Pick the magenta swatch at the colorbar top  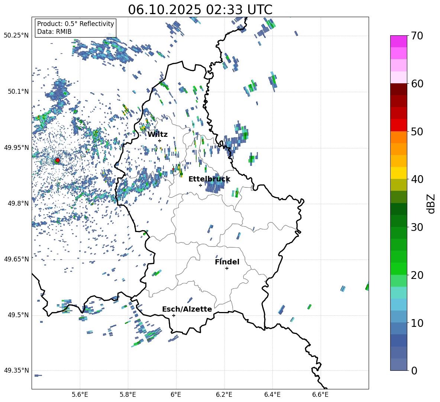399,41
